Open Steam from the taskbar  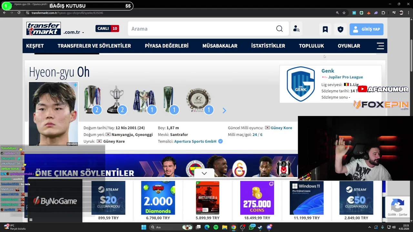[260, 227]
